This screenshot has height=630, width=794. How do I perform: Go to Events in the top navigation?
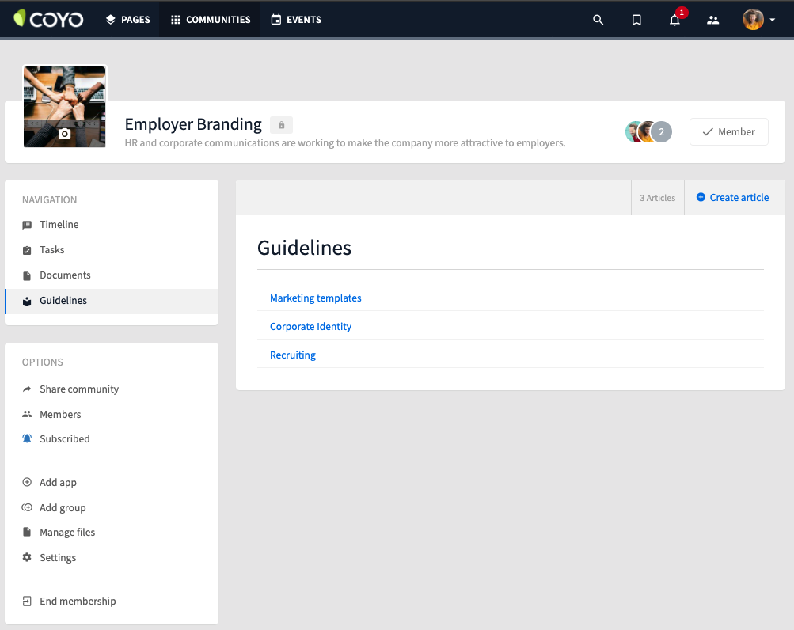coord(296,20)
